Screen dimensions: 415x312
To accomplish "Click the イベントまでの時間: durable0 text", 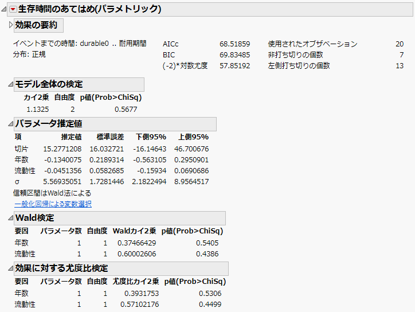I will coord(61,44).
